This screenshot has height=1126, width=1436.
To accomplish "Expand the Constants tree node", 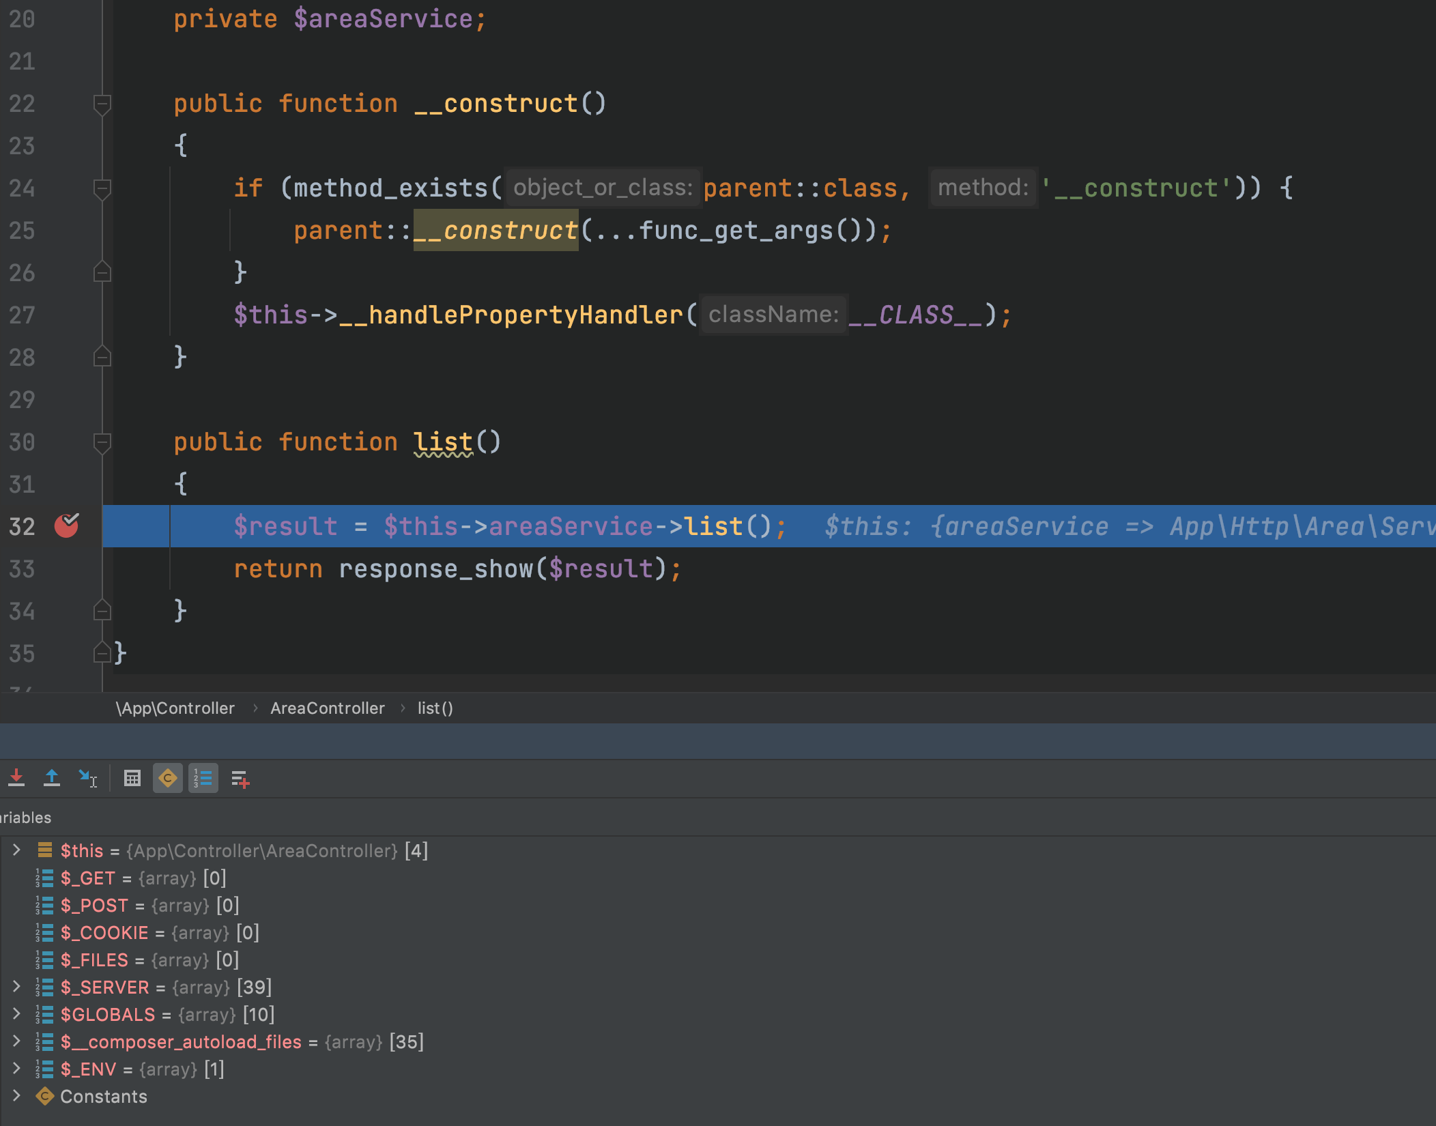I will (16, 1096).
